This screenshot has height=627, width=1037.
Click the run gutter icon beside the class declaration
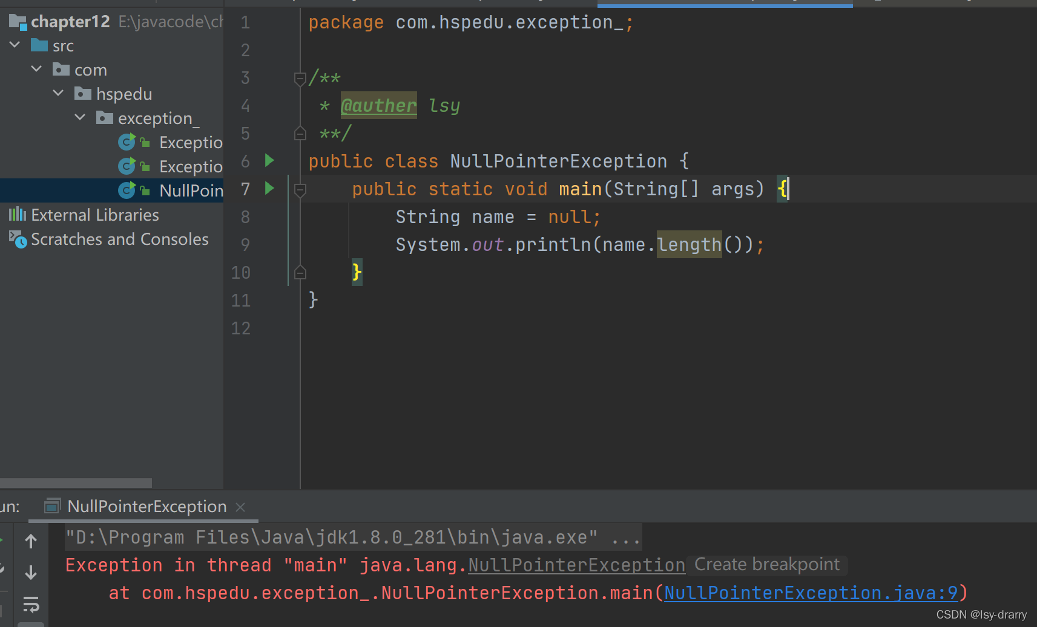(270, 160)
